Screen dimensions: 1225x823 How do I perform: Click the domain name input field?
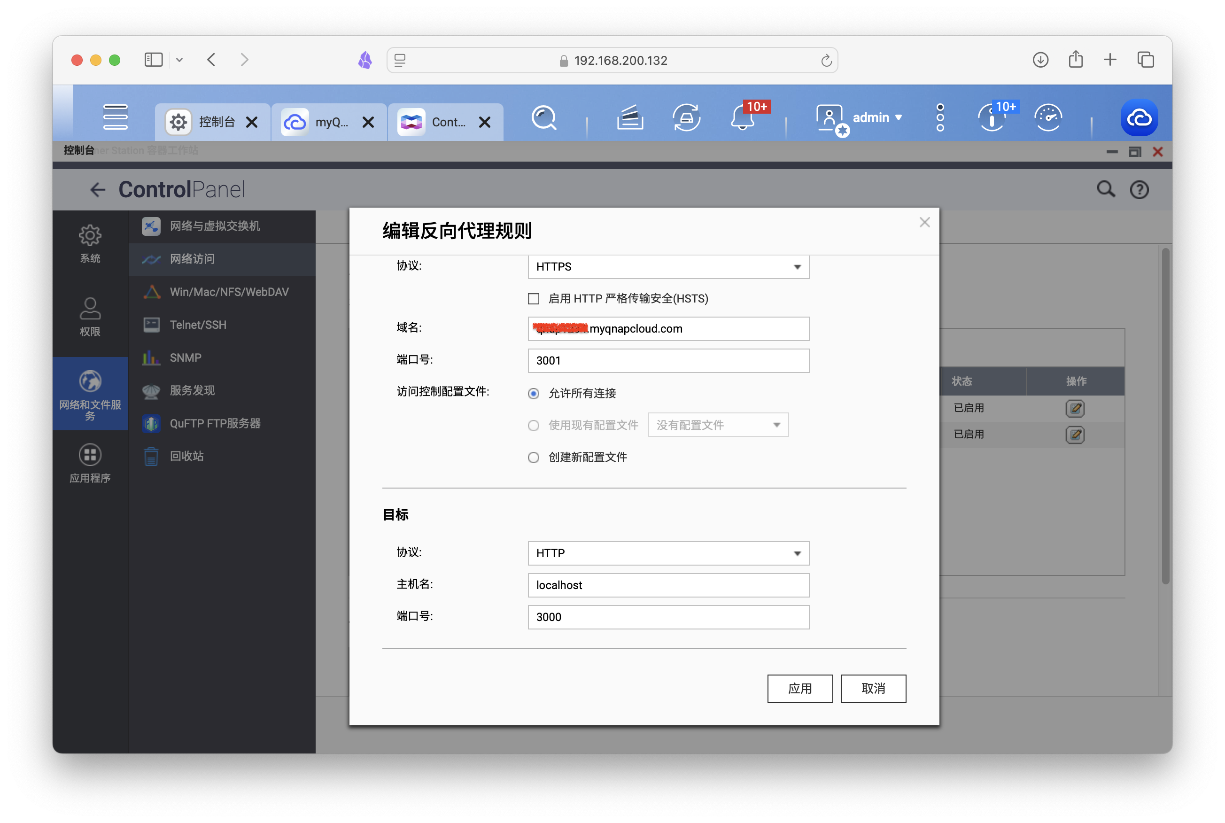pos(668,328)
